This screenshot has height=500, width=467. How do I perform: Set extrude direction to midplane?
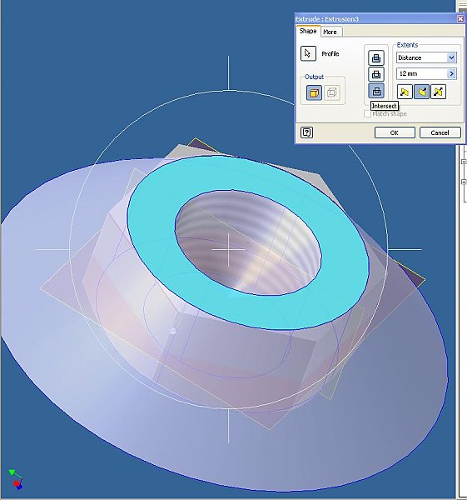point(439,92)
